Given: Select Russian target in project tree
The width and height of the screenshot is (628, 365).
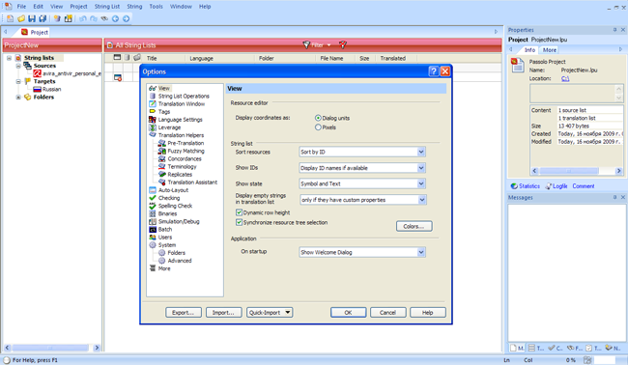Looking at the screenshot, I should point(51,89).
